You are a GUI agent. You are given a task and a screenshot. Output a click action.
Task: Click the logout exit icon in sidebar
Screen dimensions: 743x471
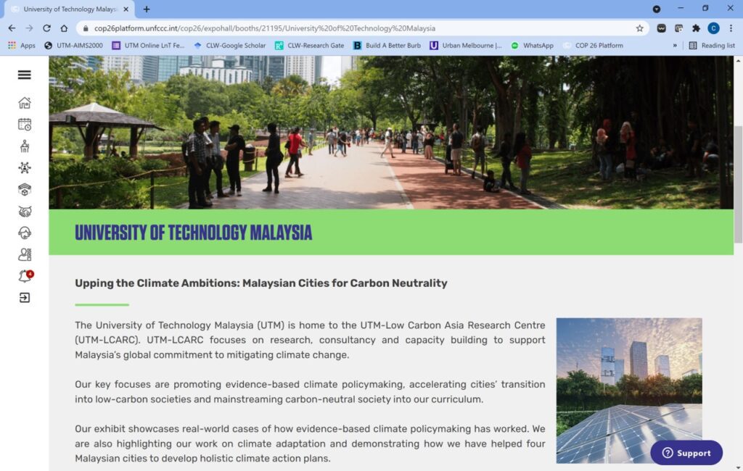tap(24, 298)
